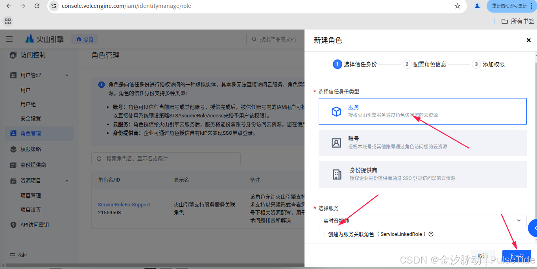Go back with the browser back arrow
Image resolution: width=537 pixels, height=269 pixels.
point(9,6)
